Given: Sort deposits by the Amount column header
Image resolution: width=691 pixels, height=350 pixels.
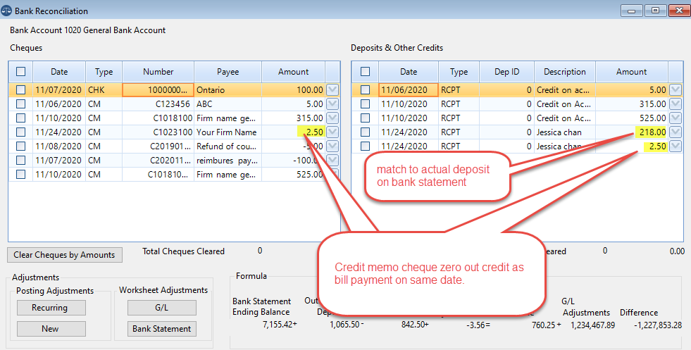Looking at the screenshot, I should pyautogui.click(x=632, y=72).
